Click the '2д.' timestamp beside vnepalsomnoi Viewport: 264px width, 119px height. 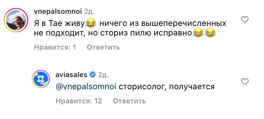point(89,12)
